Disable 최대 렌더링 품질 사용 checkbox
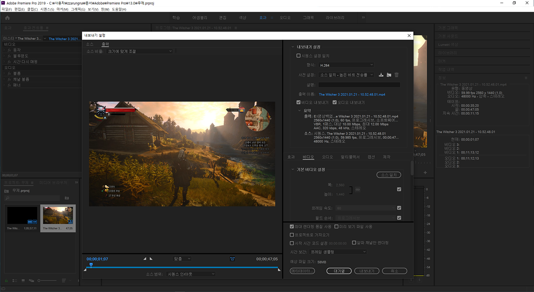The width and height of the screenshot is (534, 292). [x=292, y=227]
